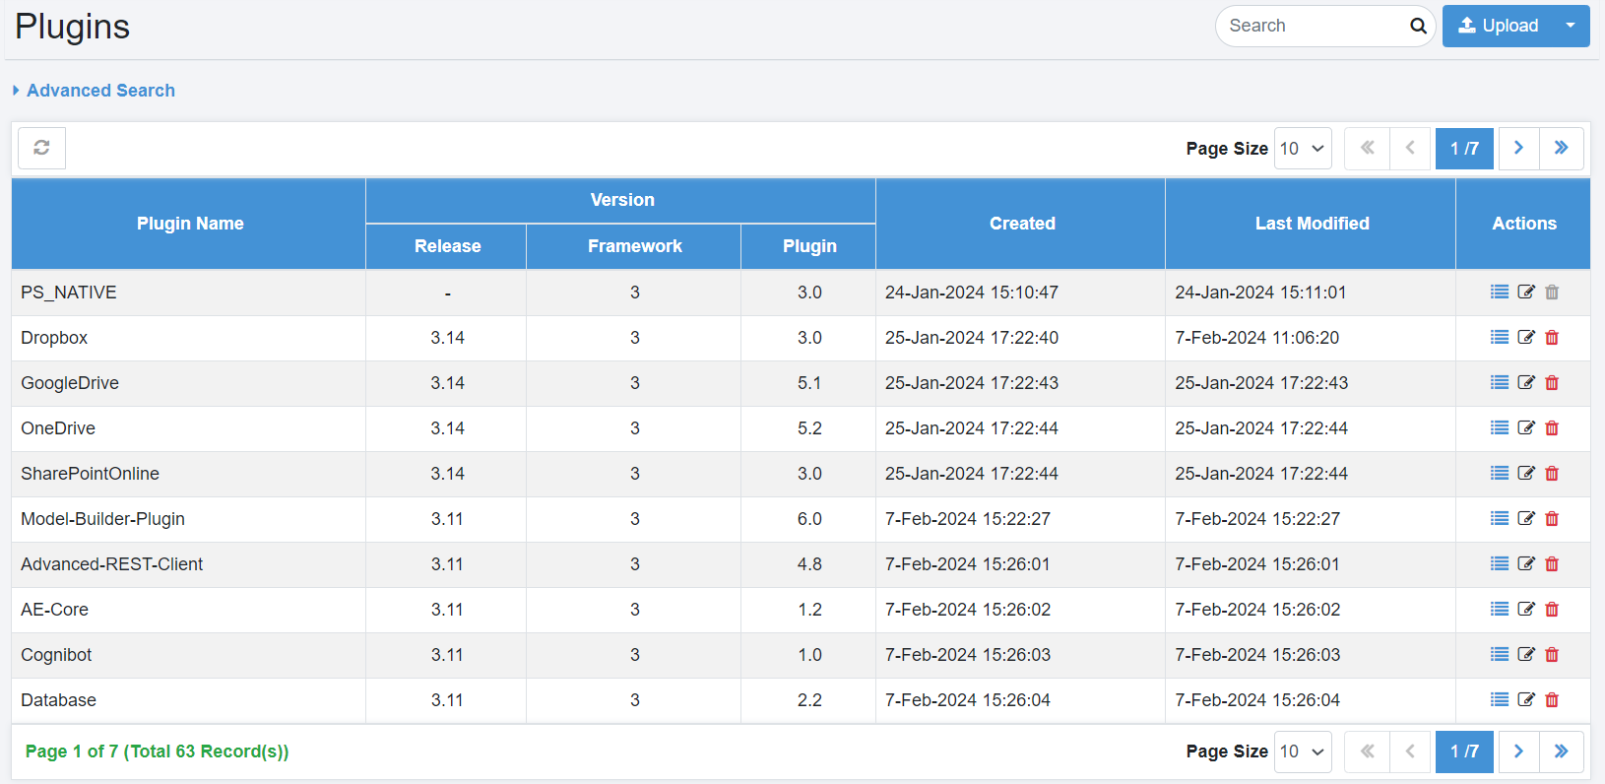Edit the Model-Builder-Plugin entry
1605x784 pixels.
point(1526,518)
